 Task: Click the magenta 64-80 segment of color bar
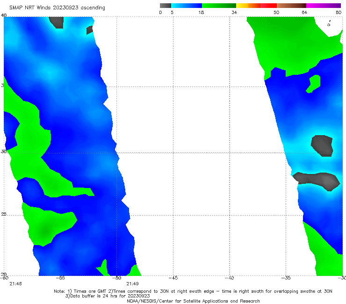(324, 6)
